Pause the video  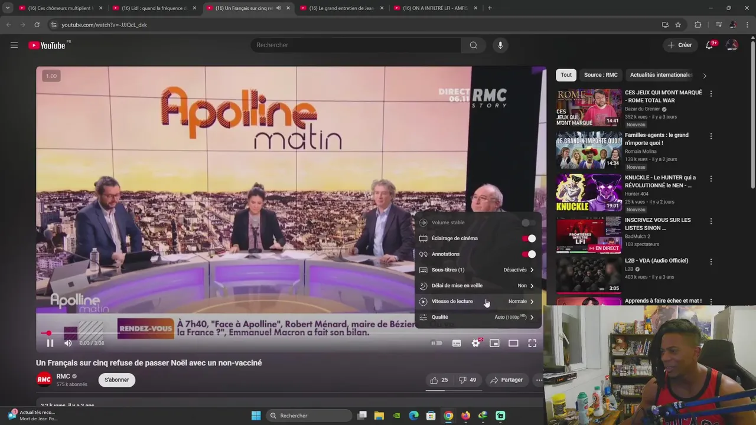(50, 343)
